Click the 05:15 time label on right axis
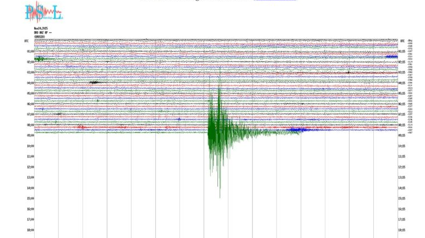Viewport: 425px width, 238px height. [x=402, y=94]
